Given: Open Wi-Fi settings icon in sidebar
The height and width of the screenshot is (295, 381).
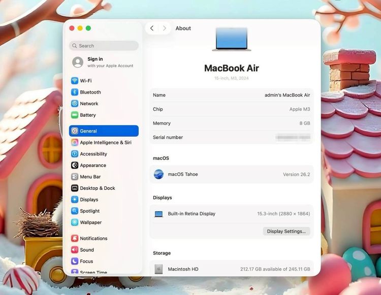Looking at the screenshot, I should click(x=75, y=81).
